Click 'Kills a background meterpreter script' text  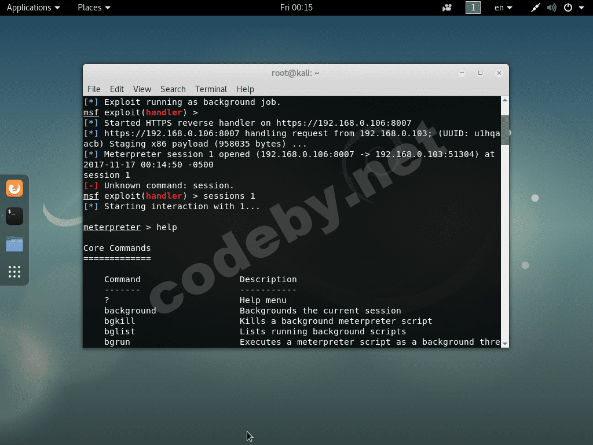click(336, 321)
